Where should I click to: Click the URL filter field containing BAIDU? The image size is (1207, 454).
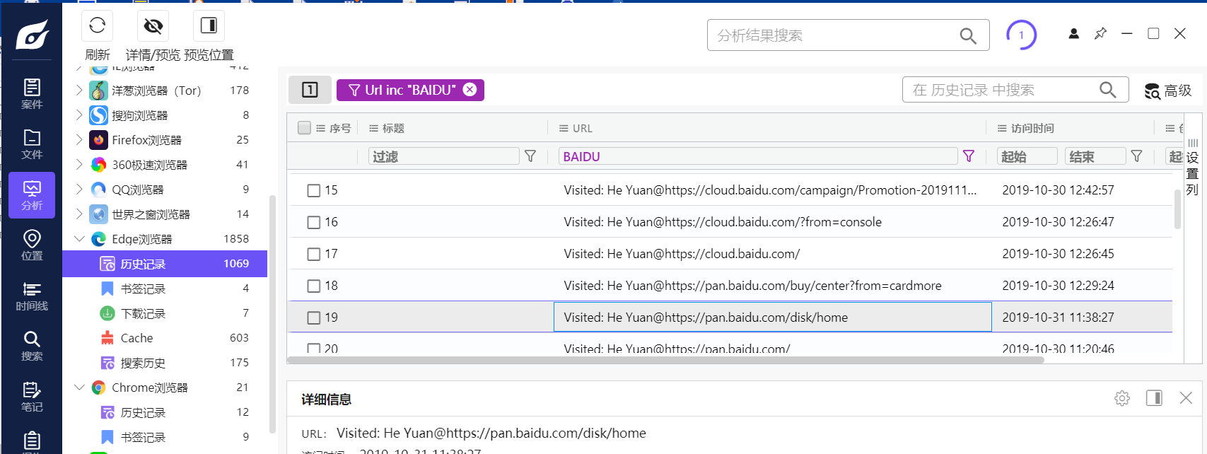[758, 156]
